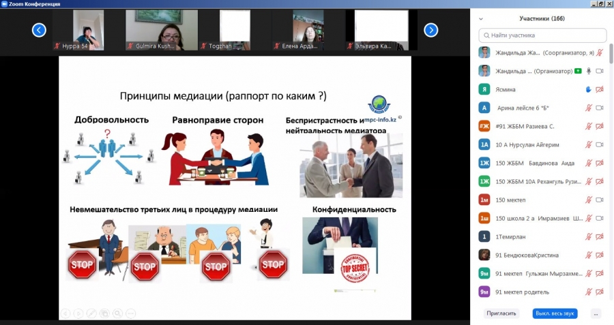This screenshot has width=614, height=325.
Task: Click Арина лейсле camera icon
Action: pyautogui.click(x=600, y=108)
